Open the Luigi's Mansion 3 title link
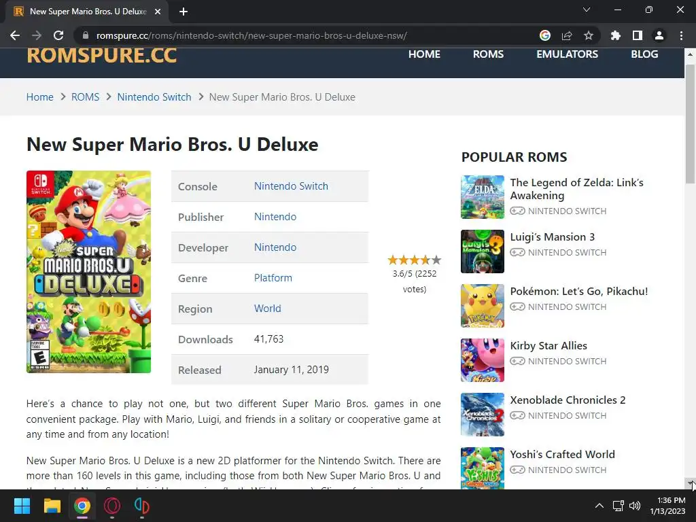This screenshot has width=696, height=522. (552, 237)
